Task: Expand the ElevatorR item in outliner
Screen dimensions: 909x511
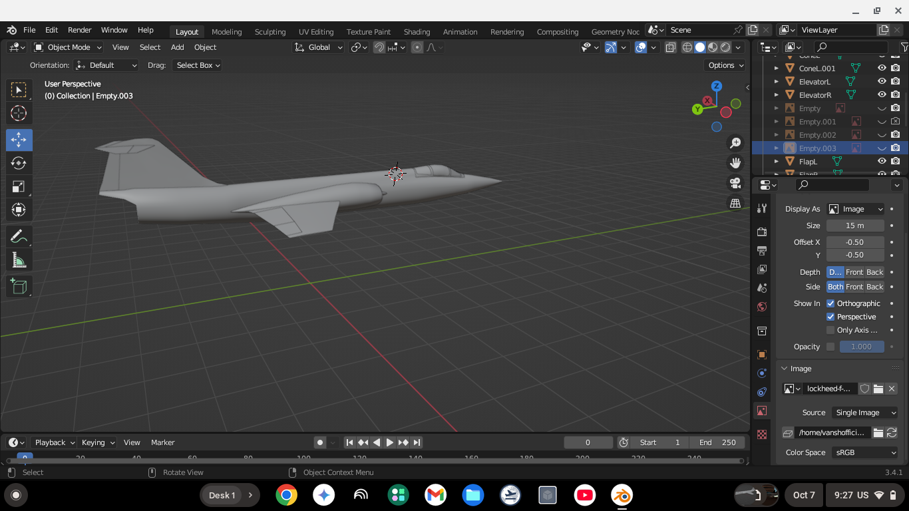Action: coord(776,95)
